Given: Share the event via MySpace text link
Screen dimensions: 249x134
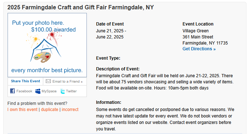Looking at the screenshot, I should click(49, 91).
